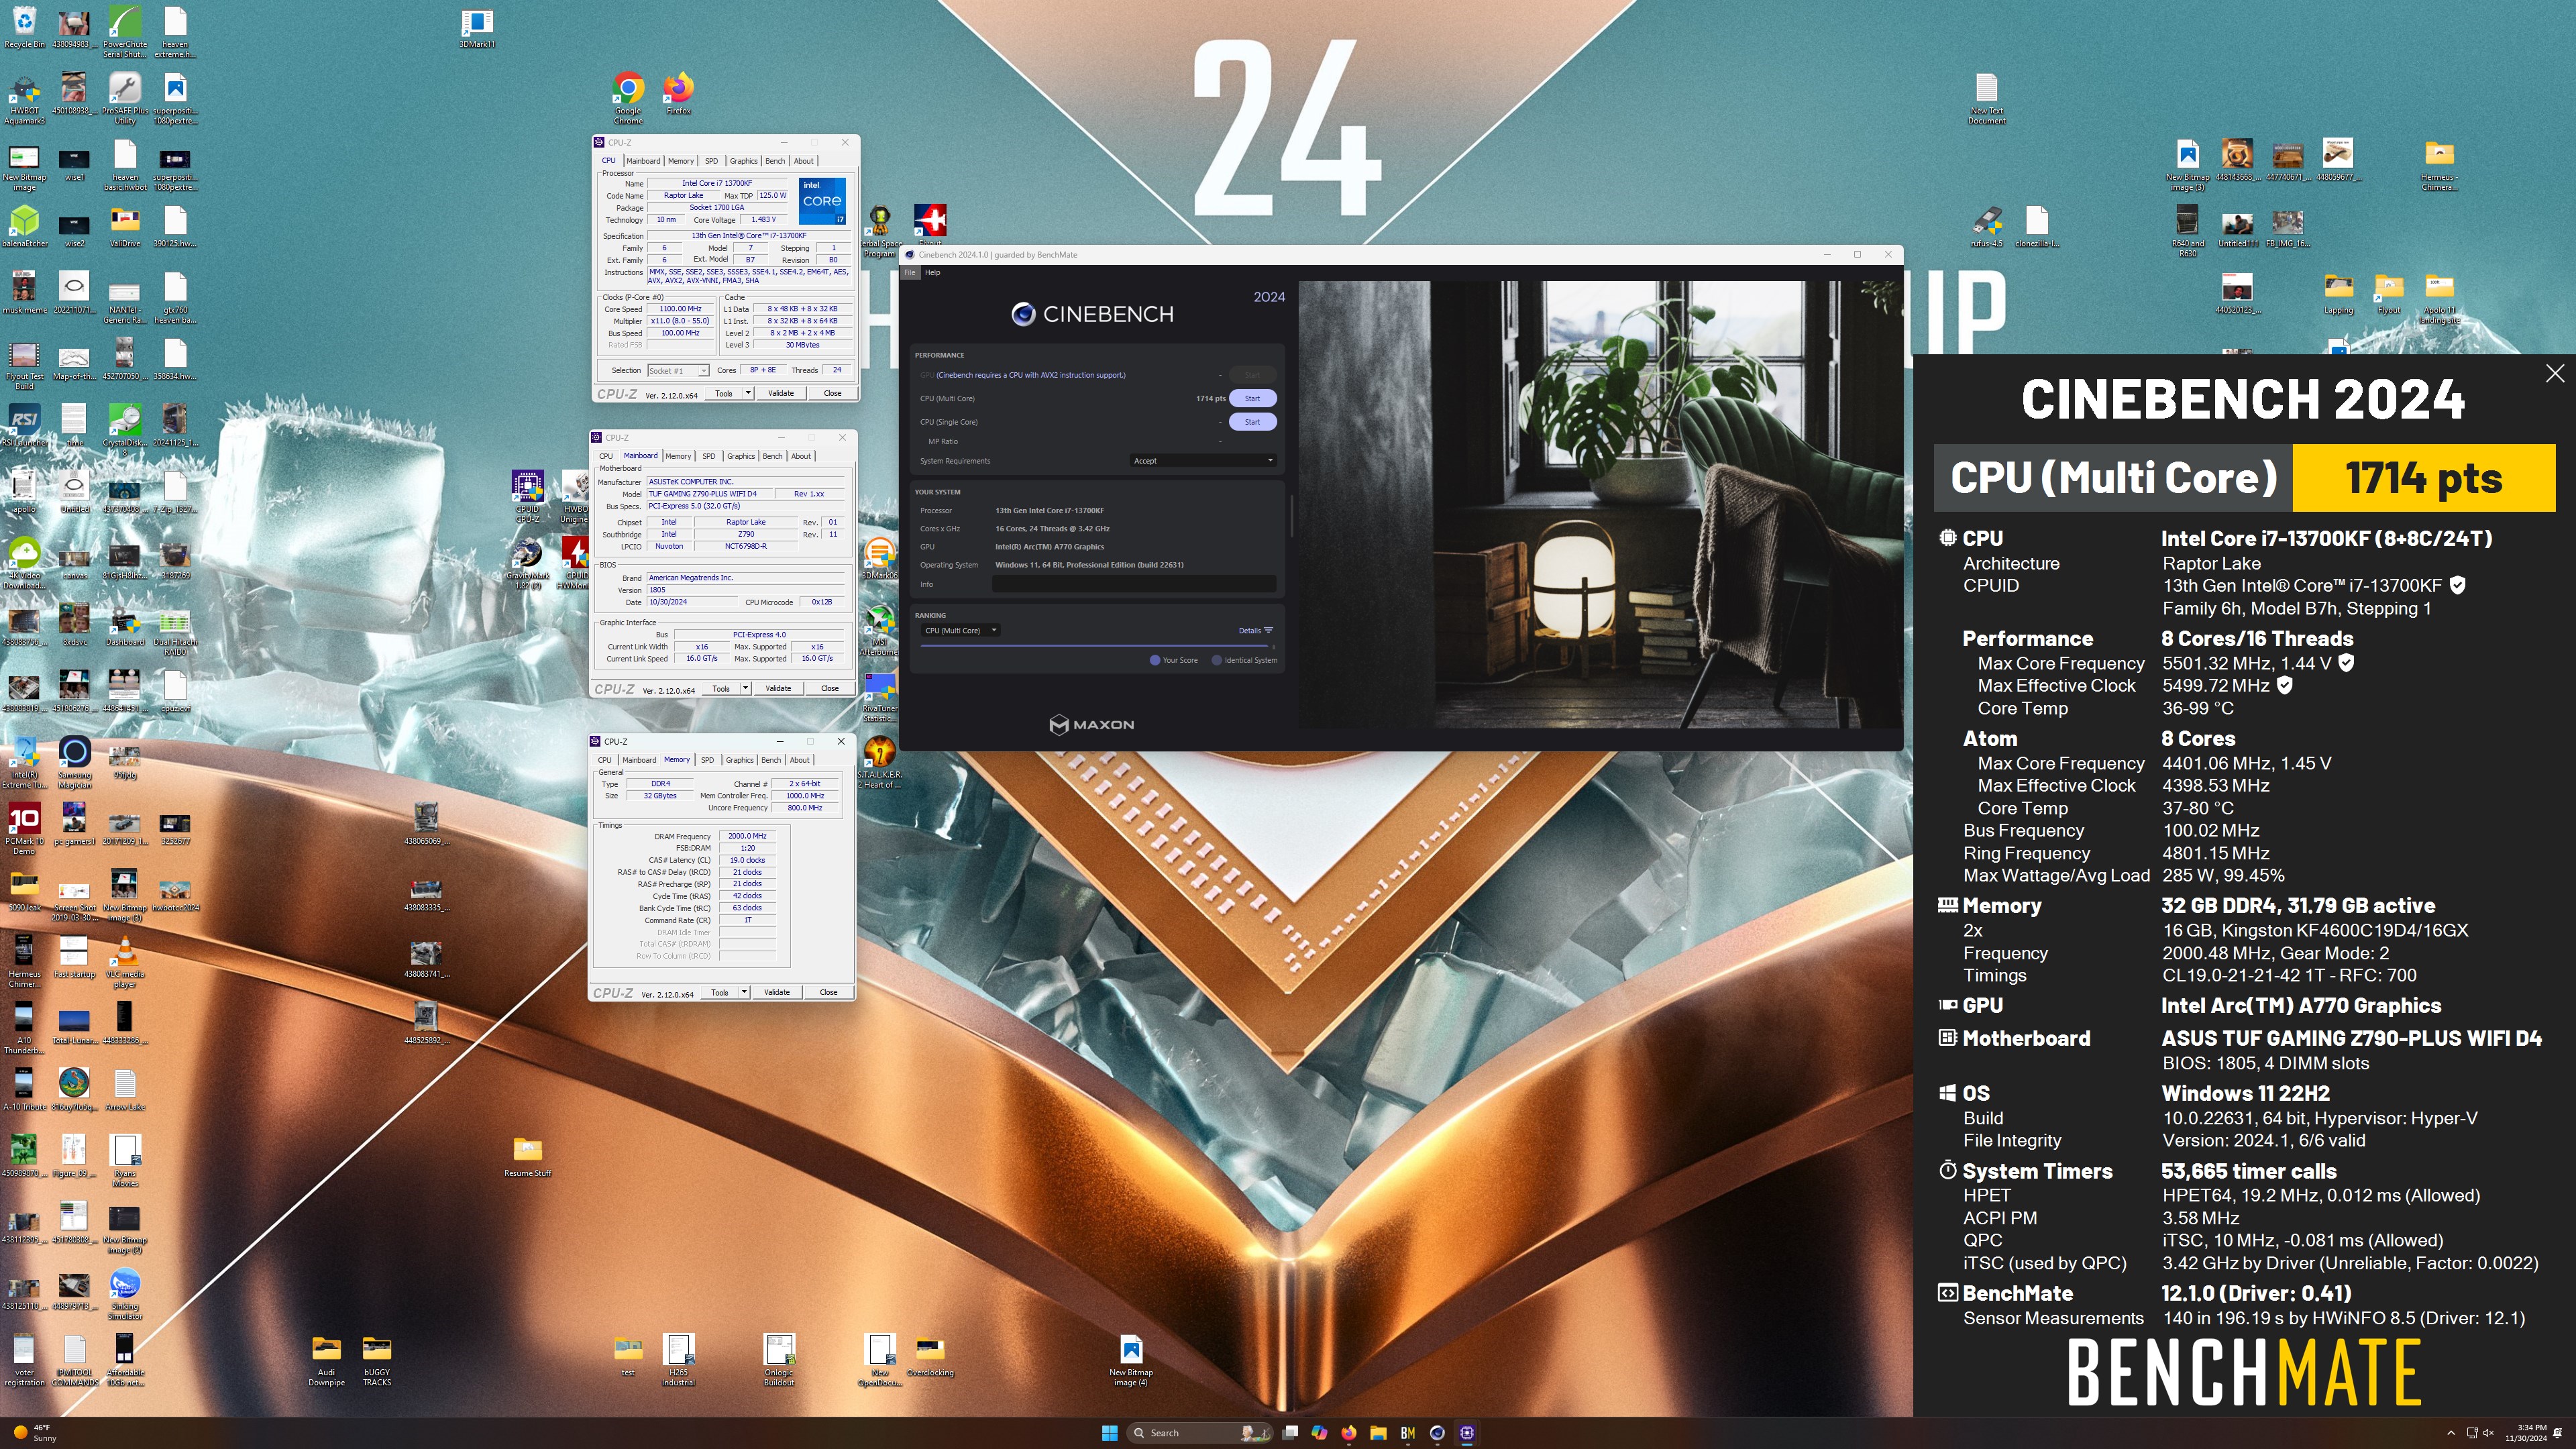Launch Firefox from the desktop shortcut
Screen dimensions: 2576x1449
pos(678,93)
